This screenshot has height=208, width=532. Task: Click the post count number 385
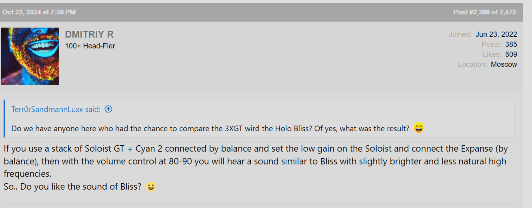(x=511, y=44)
